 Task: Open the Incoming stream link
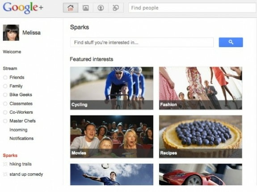(x=18, y=130)
